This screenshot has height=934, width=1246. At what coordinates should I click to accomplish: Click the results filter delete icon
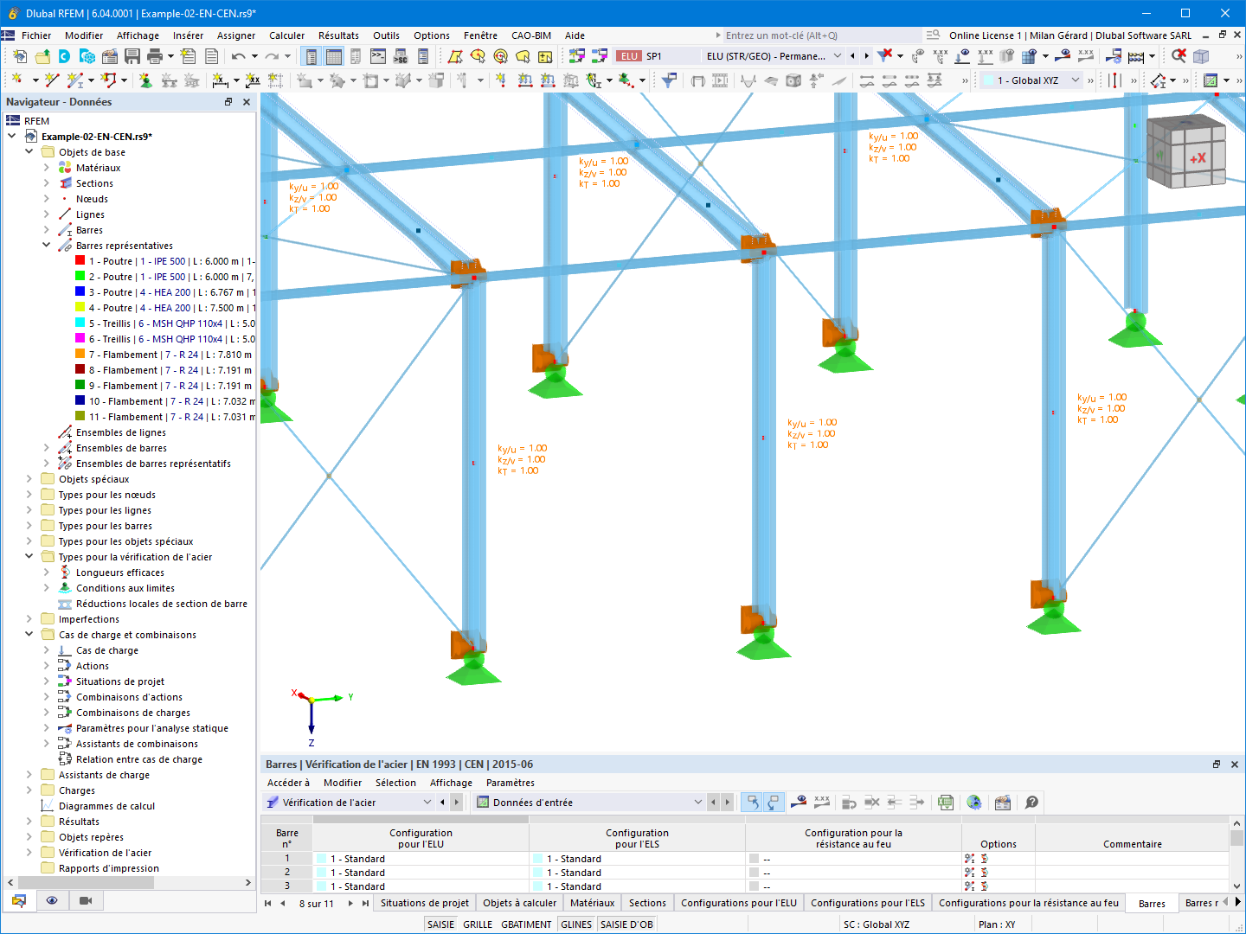[884, 56]
